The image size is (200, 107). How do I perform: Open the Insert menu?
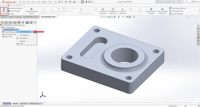tap(33, 2)
